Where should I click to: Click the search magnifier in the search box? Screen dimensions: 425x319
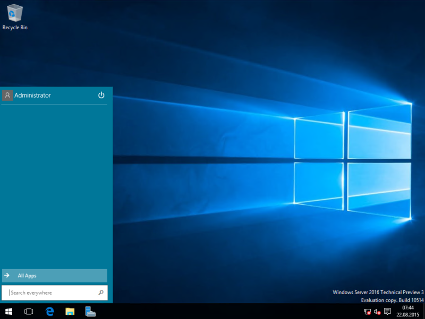coord(100,292)
